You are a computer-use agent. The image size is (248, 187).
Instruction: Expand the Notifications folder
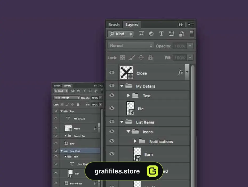135,141
